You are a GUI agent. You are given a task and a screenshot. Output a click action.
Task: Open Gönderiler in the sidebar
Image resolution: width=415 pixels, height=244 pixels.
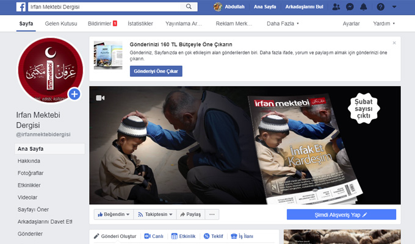coord(30,234)
